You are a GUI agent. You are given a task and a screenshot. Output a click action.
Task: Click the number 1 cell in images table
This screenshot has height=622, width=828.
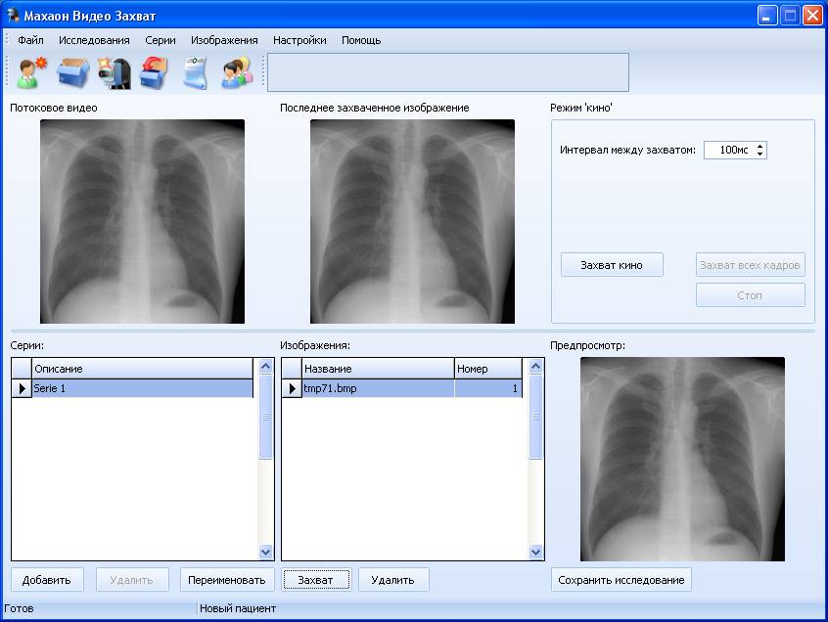point(488,388)
